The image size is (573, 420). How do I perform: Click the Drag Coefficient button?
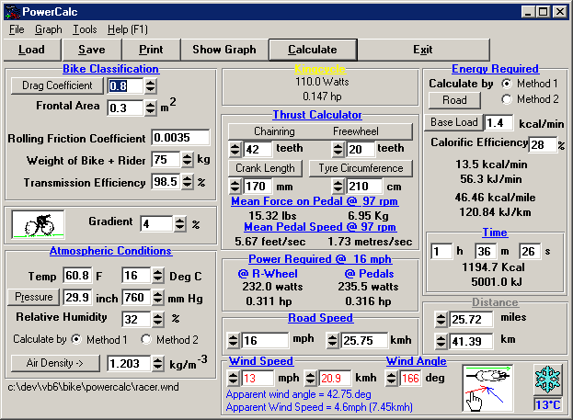pyautogui.click(x=57, y=85)
